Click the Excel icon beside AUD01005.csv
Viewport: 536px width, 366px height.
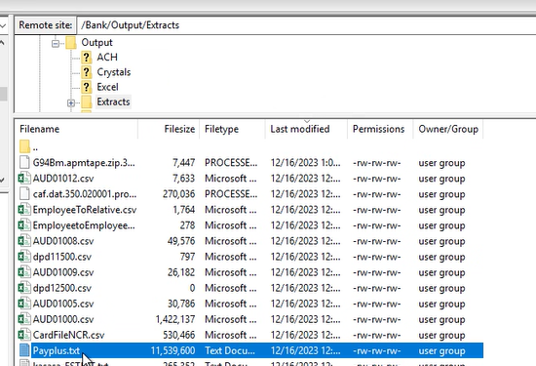tap(24, 304)
